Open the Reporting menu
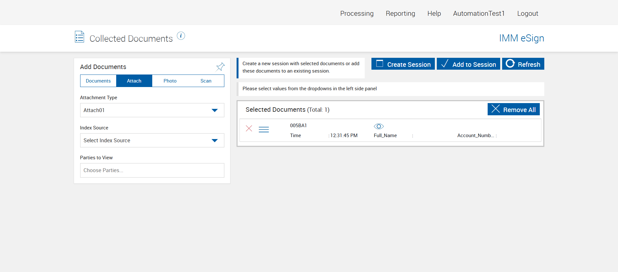618x272 pixels. click(x=400, y=13)
